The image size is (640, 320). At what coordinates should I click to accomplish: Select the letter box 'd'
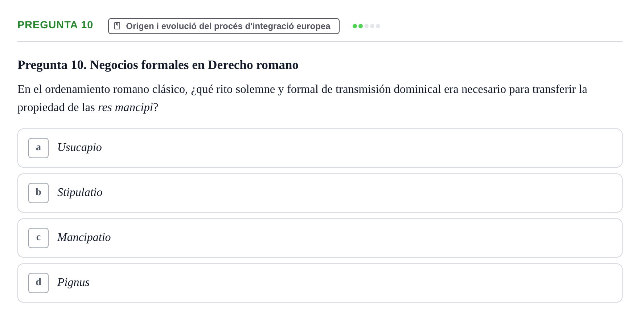click(38, 283)
